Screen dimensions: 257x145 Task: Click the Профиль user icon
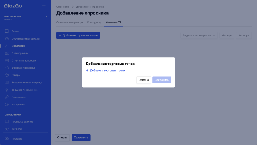[7, 139]
